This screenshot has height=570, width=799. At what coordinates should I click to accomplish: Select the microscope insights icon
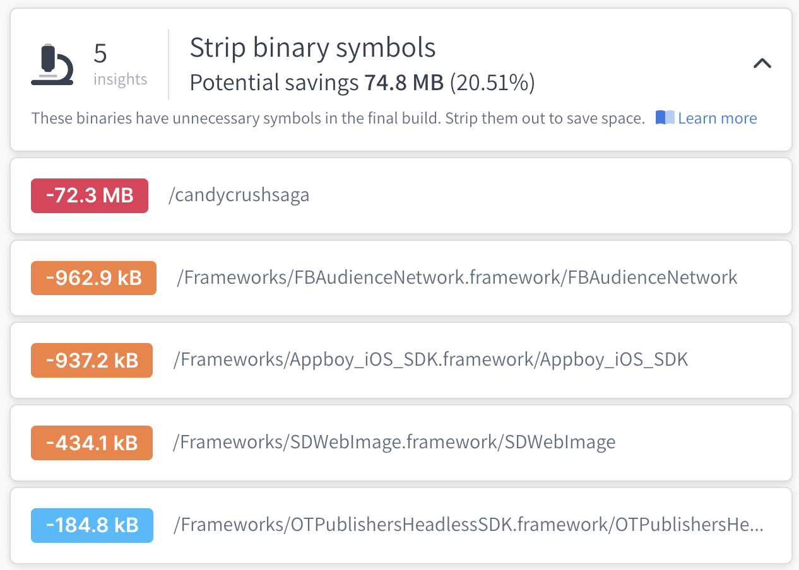click(x=52, y=62)
